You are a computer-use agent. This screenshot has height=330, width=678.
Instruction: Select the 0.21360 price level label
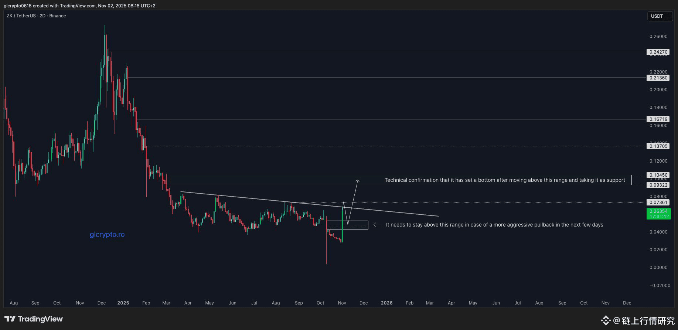[x=658, y=78]
